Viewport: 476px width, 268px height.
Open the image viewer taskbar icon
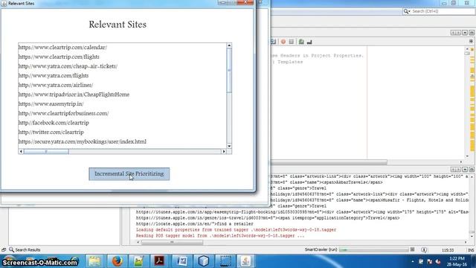pos(138,261)
